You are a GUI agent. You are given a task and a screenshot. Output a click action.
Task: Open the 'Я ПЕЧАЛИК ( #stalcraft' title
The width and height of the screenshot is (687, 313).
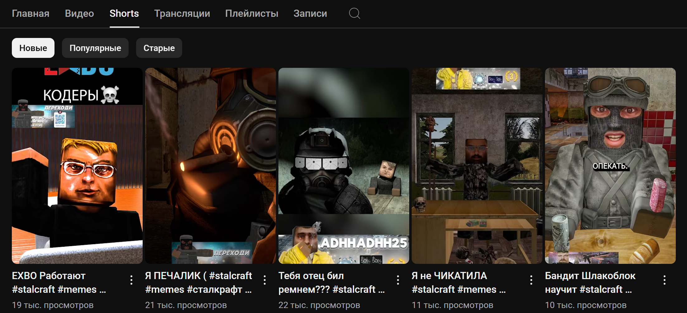(199, 283)
